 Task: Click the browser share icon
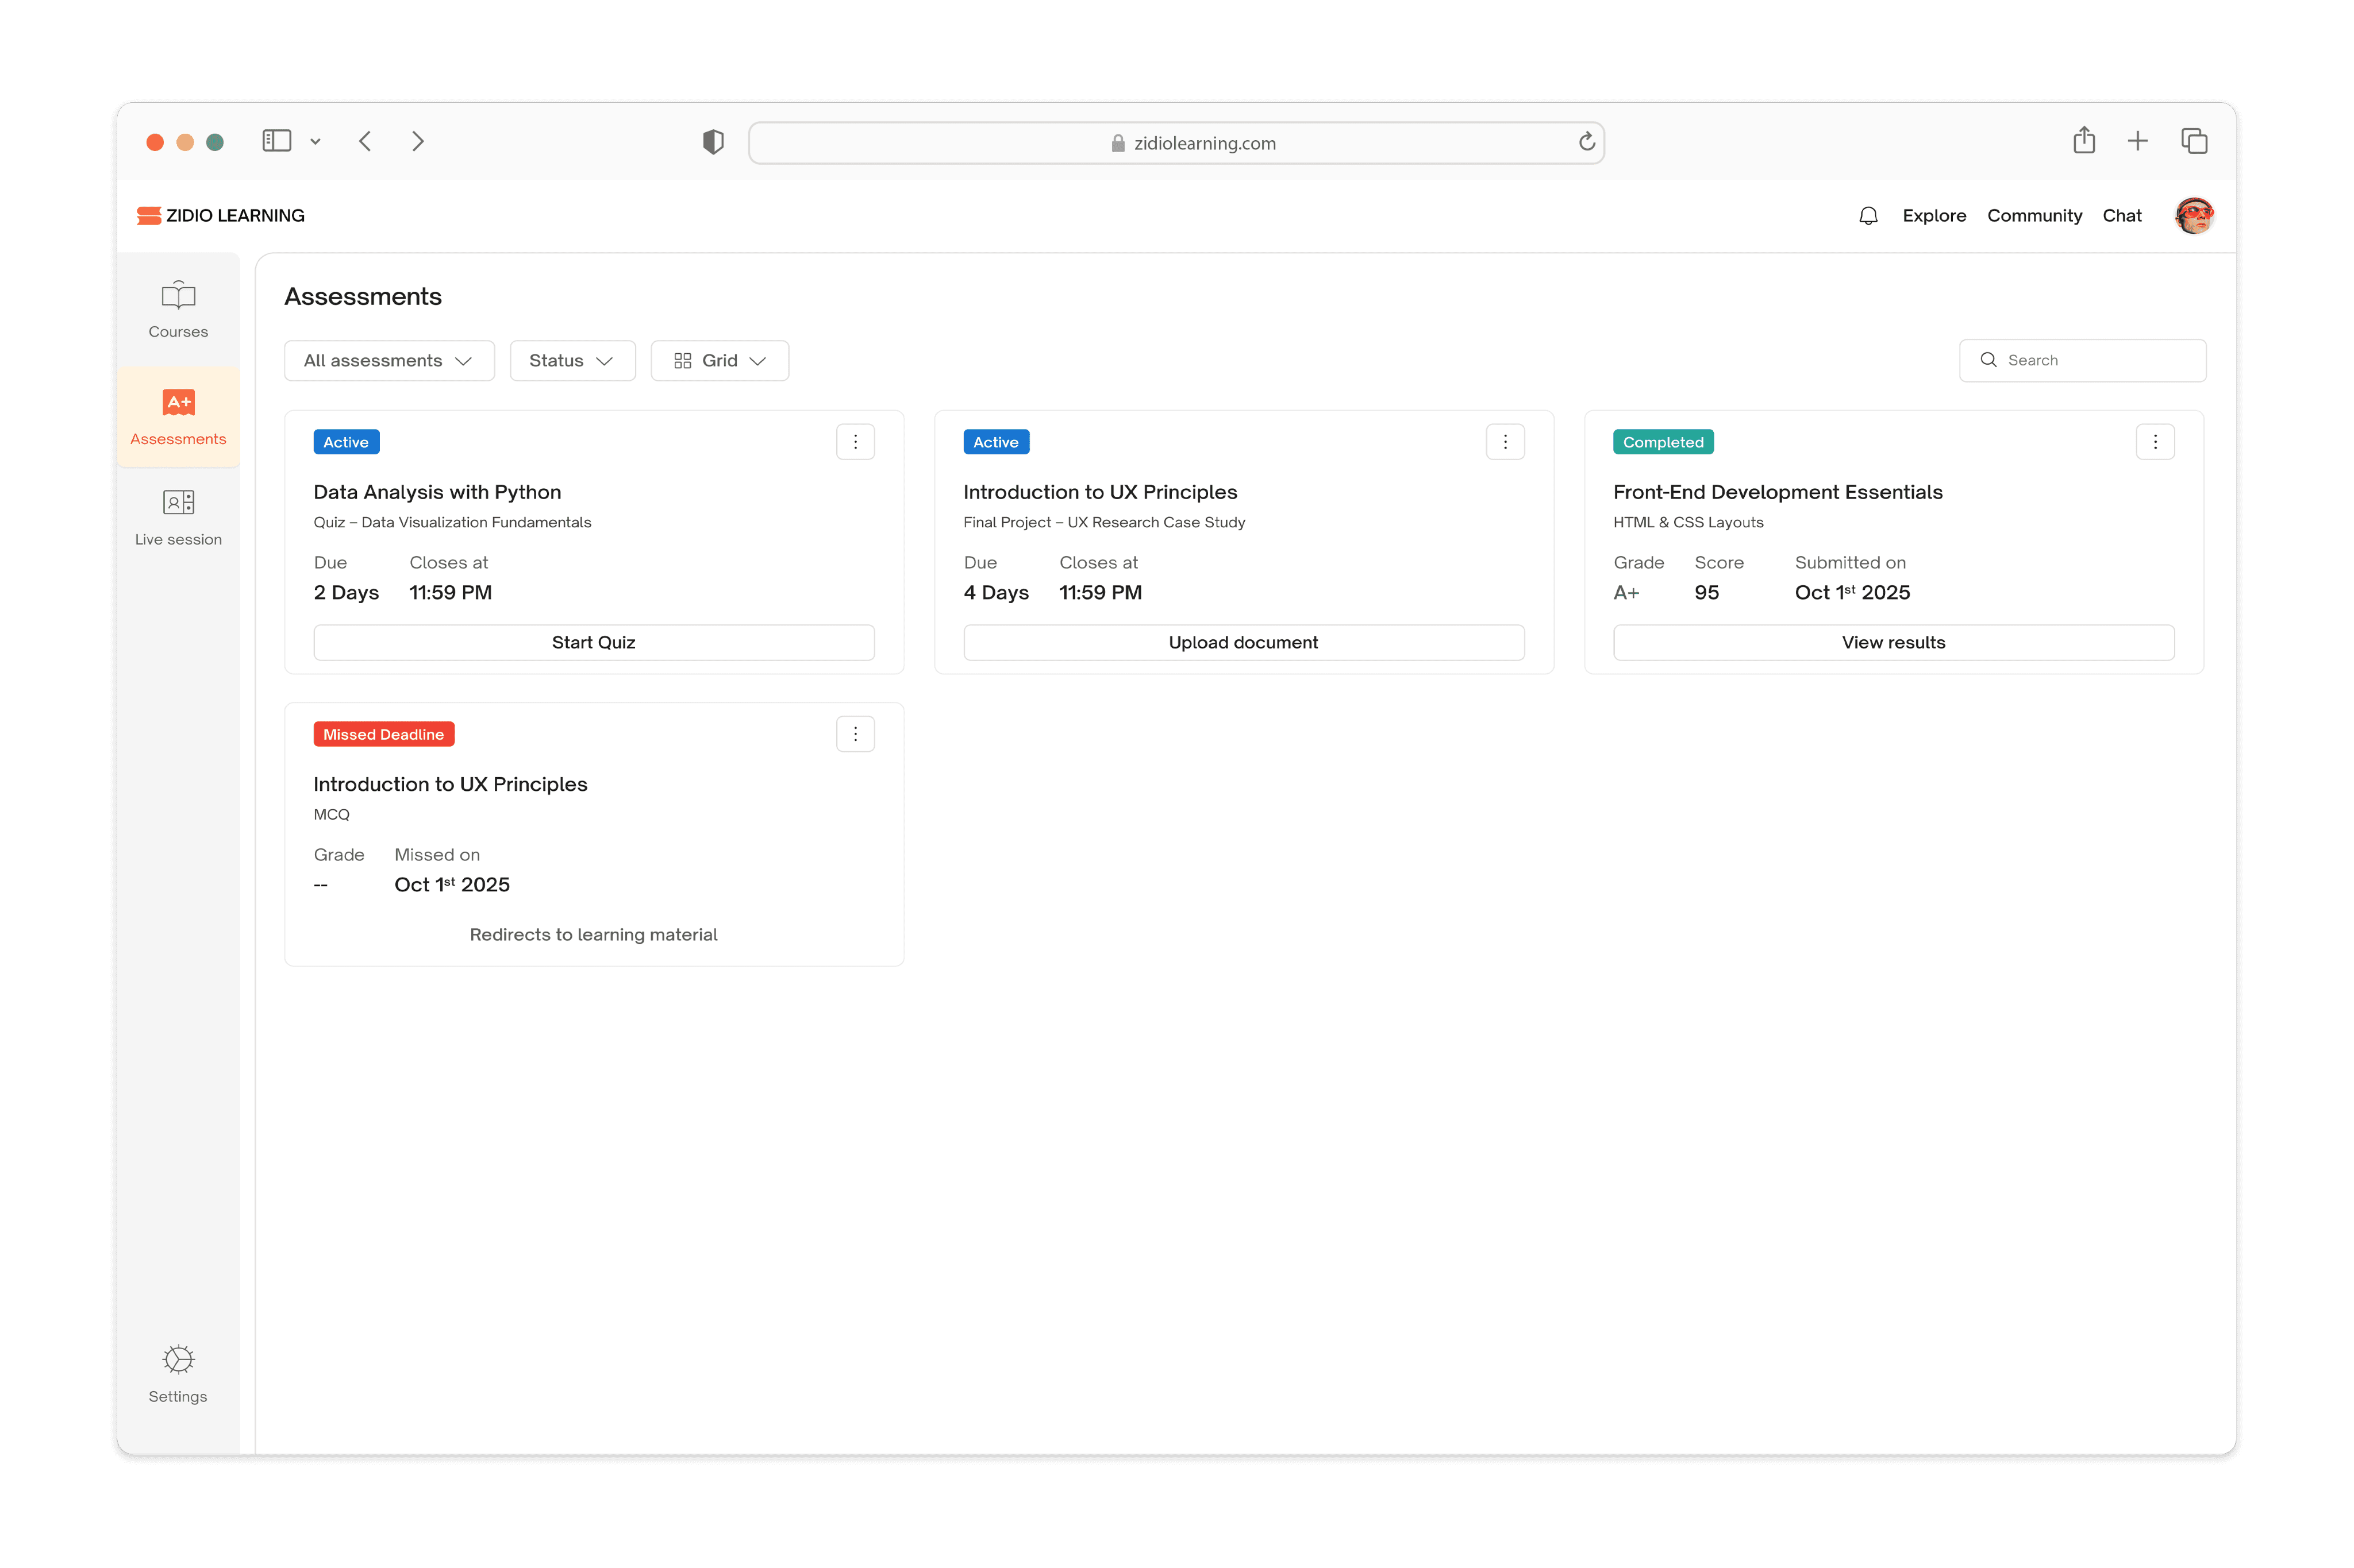click(x=2083, y=141)
